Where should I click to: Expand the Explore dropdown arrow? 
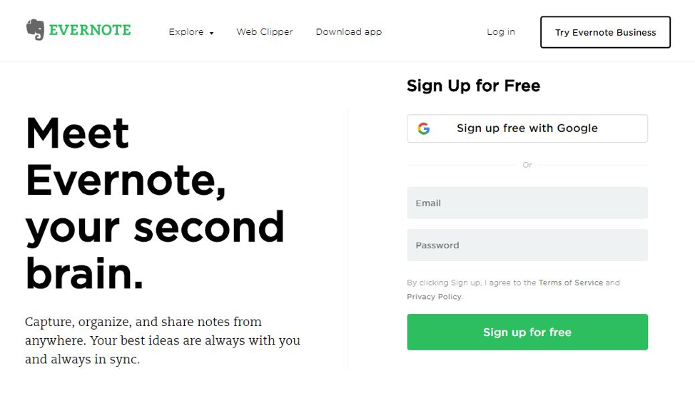(x=211, y=34)
